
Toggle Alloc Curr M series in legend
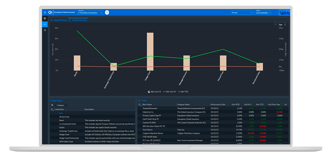154,92
